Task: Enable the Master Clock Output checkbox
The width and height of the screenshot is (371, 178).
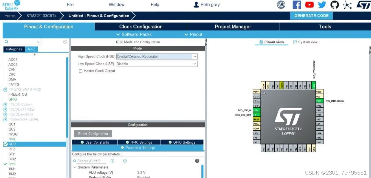Action: 81,71
